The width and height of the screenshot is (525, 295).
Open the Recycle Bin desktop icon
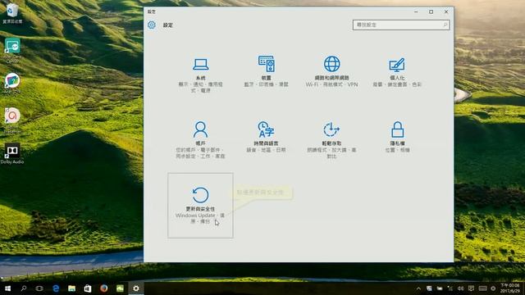pos(12,13)
